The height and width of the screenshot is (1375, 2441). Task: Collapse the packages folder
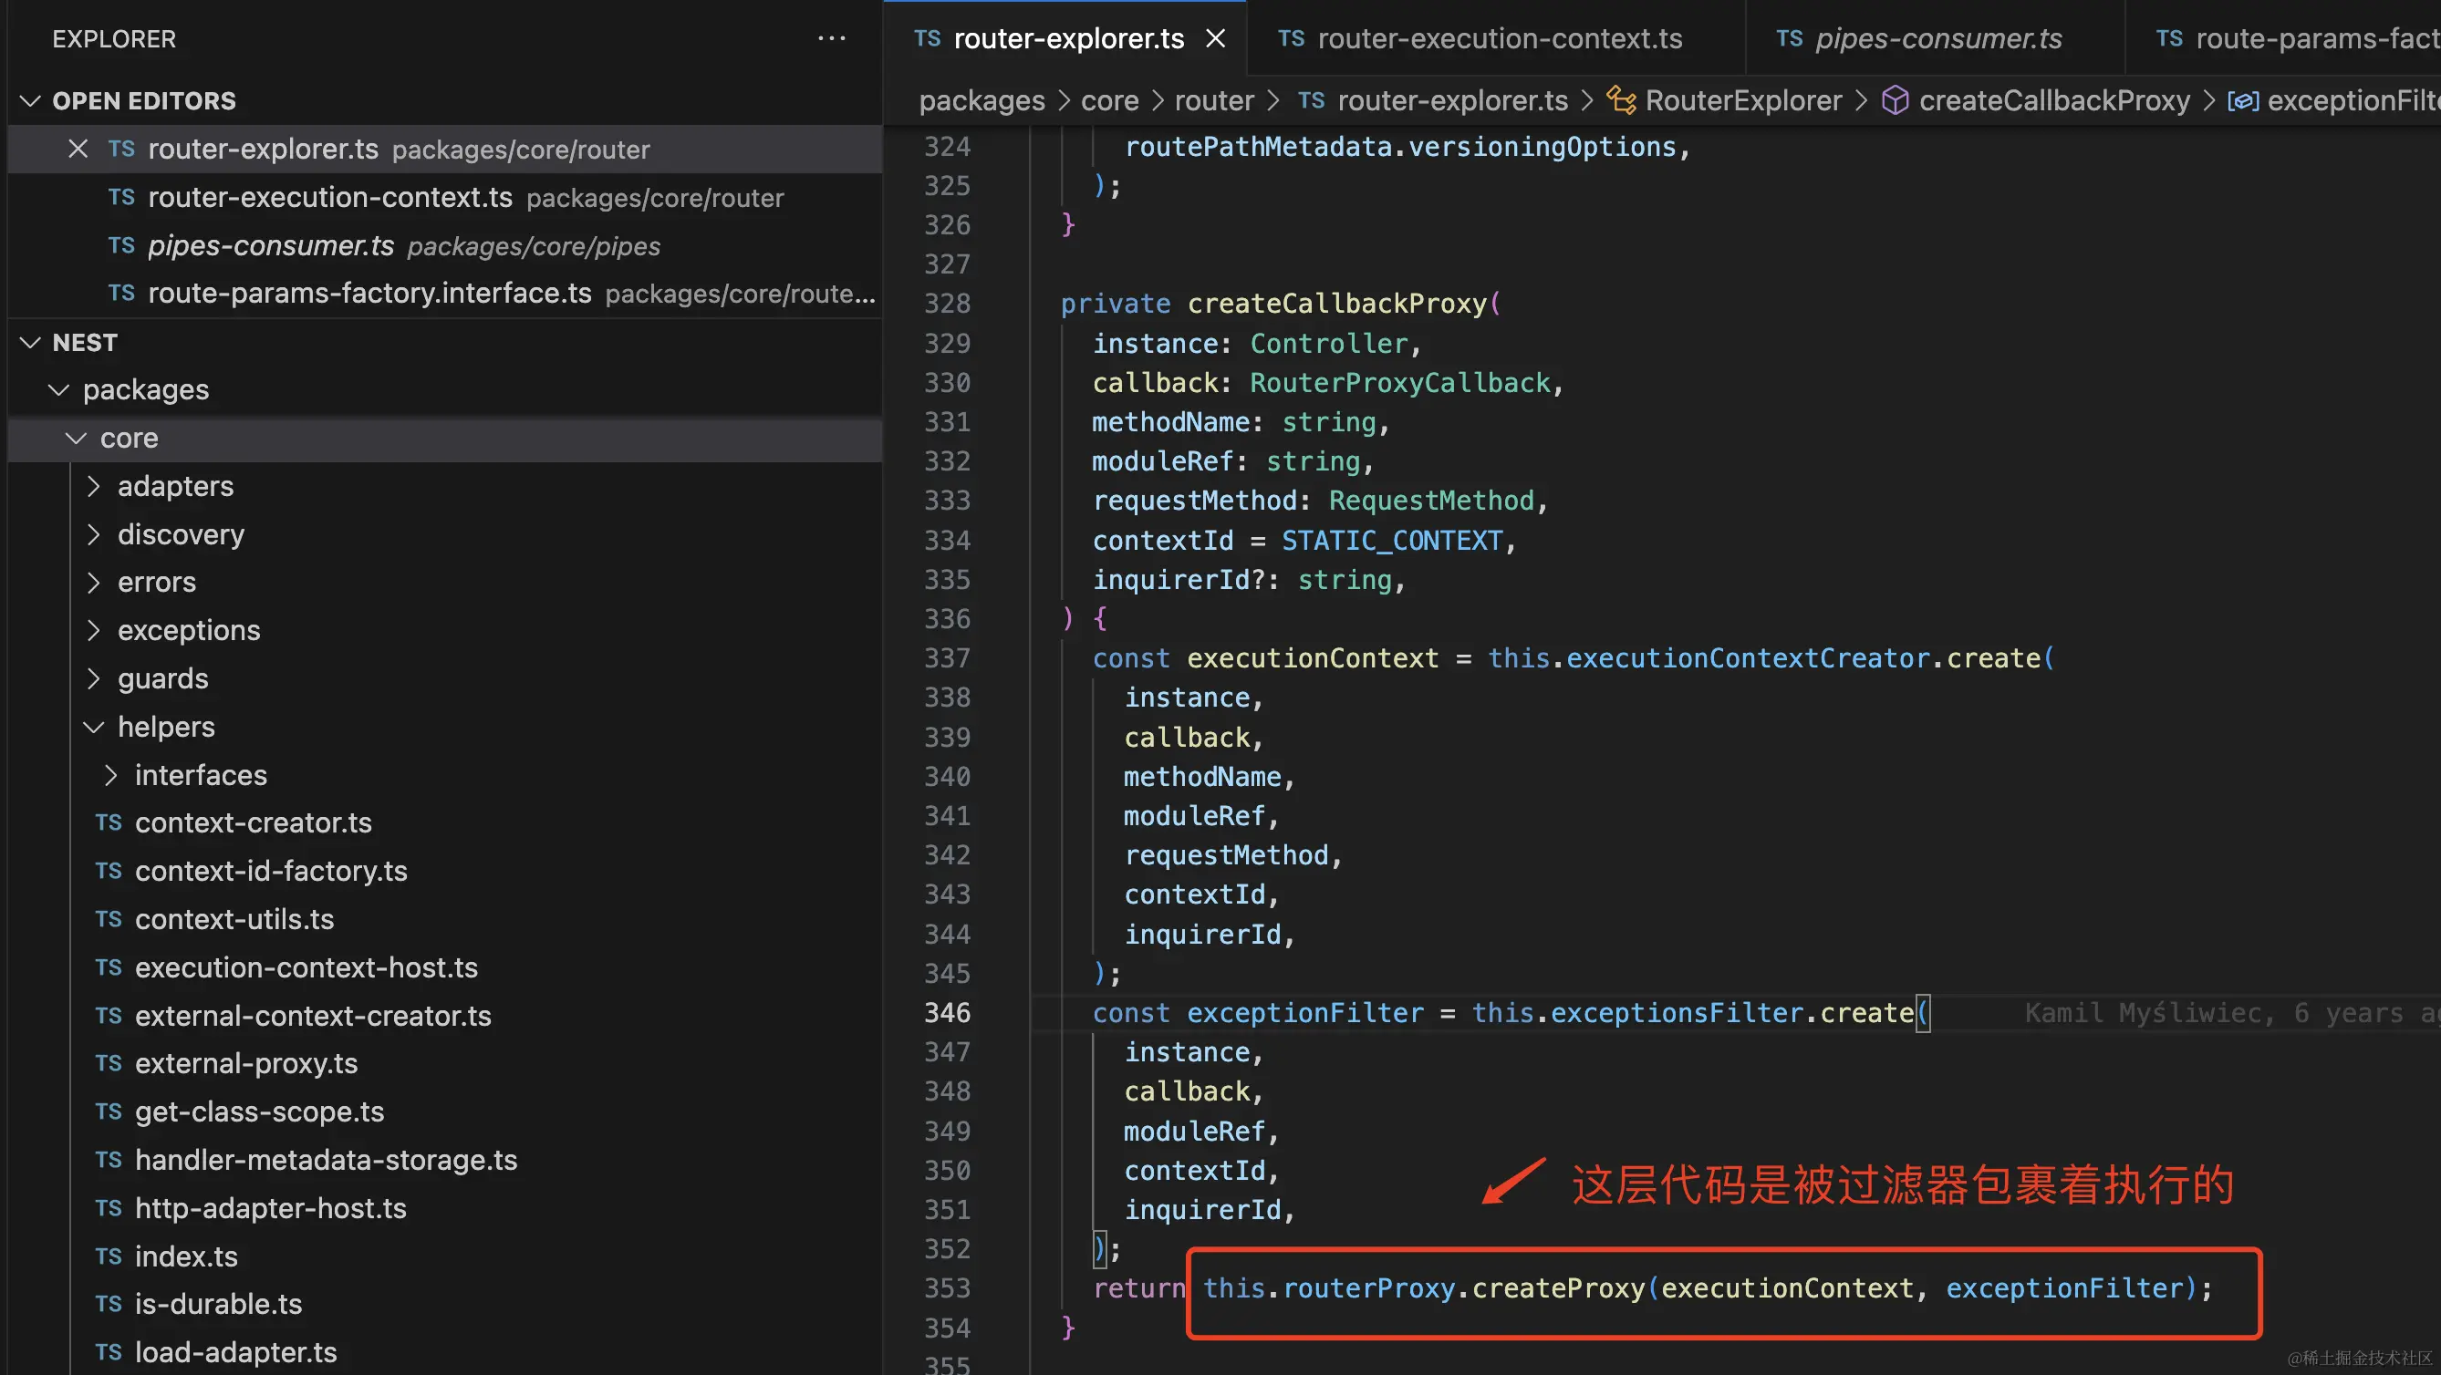[x=58, y=389]
